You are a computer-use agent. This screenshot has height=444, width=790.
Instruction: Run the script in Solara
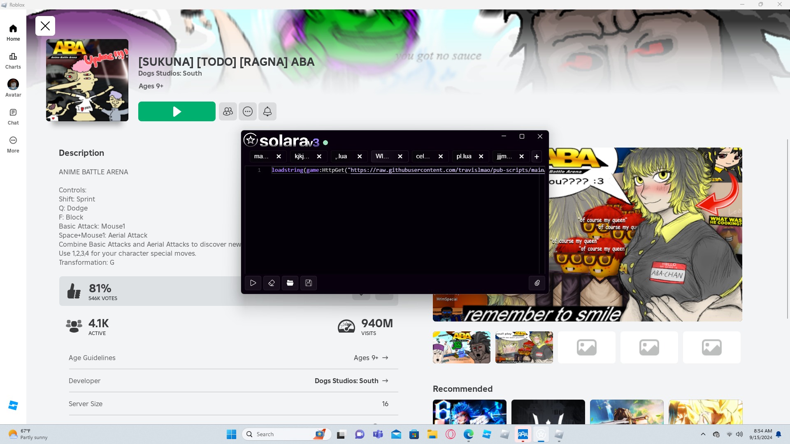[x=253, y=283]
